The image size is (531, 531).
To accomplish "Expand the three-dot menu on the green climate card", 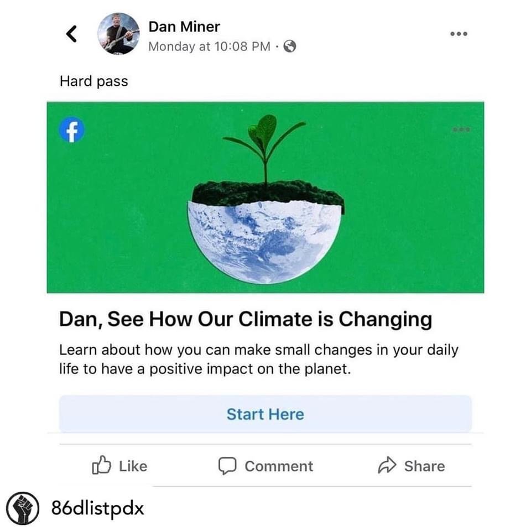I will 461,129.
